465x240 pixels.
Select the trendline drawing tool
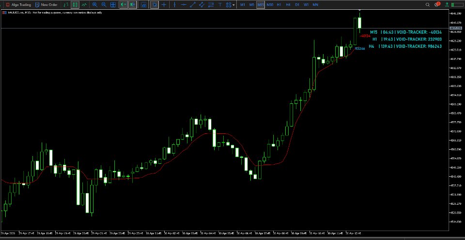click(x=192, y=5)
